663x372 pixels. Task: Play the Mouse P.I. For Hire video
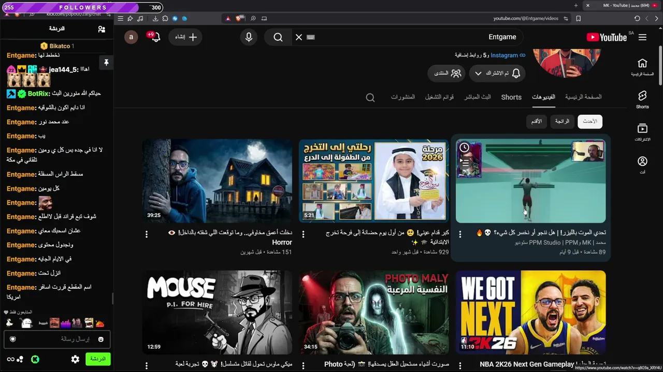(x=217, y=312)
